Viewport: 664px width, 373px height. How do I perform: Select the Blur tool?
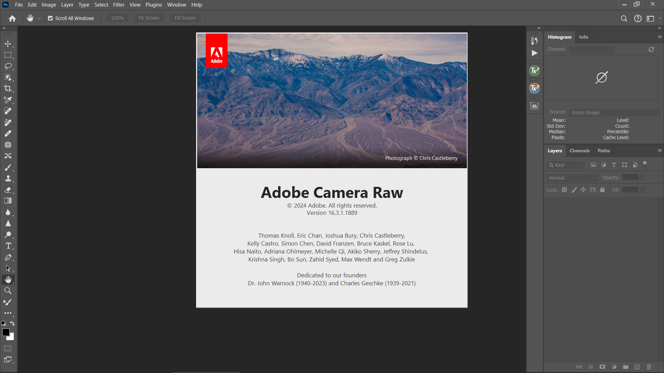(8, 212)
